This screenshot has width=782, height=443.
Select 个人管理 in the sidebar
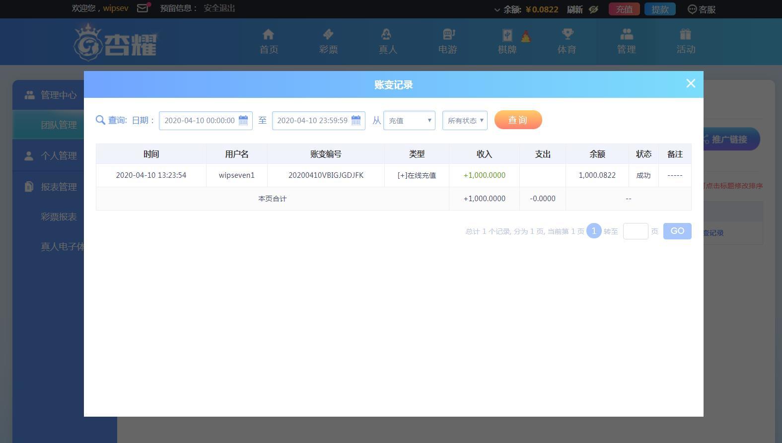(58, 155)
